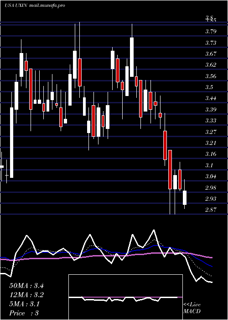Click the 3.27 price axis label
Image resolution: width=228 pixels, height=320 pixels.
point(211,132)
